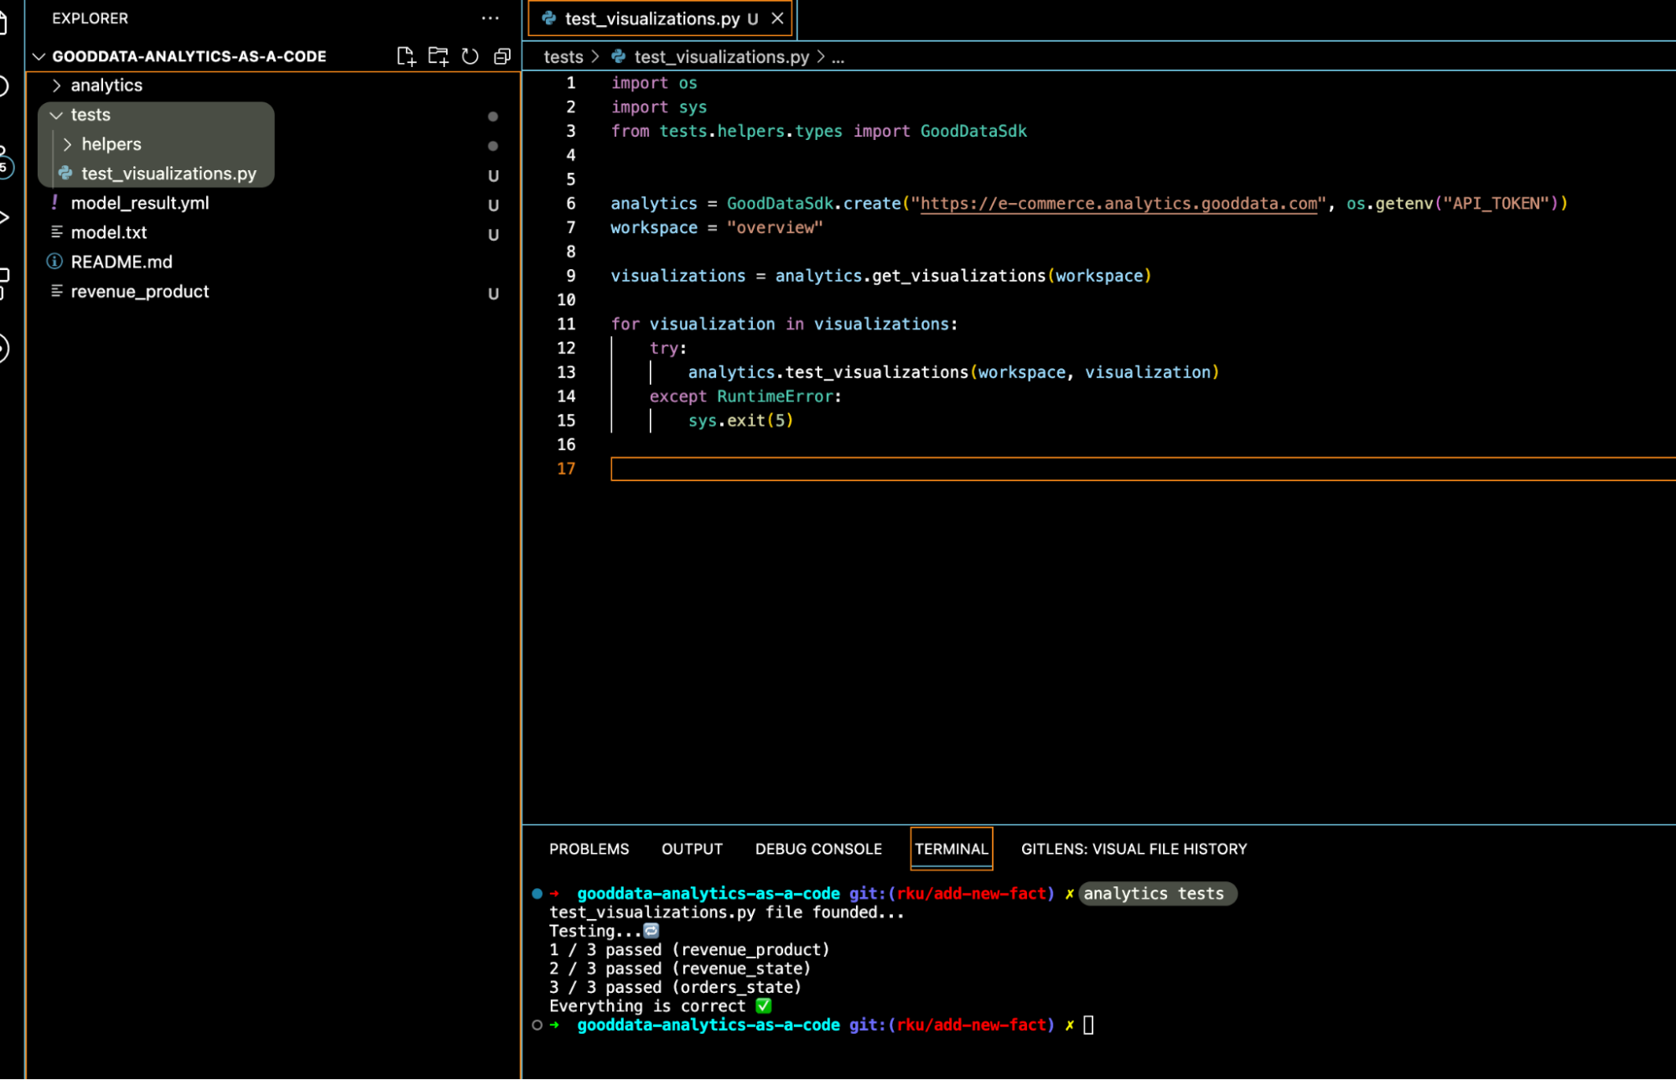
Task: Open Explorer more actions ellipsis menu
Action: pos(490,18)
